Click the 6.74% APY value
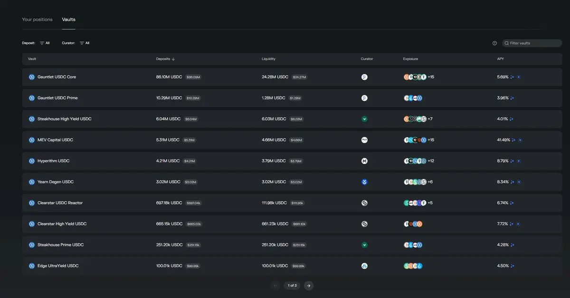 (503, 203)
